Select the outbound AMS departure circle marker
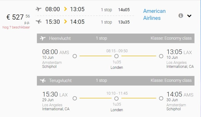201x117 pixels. (75, 56)
